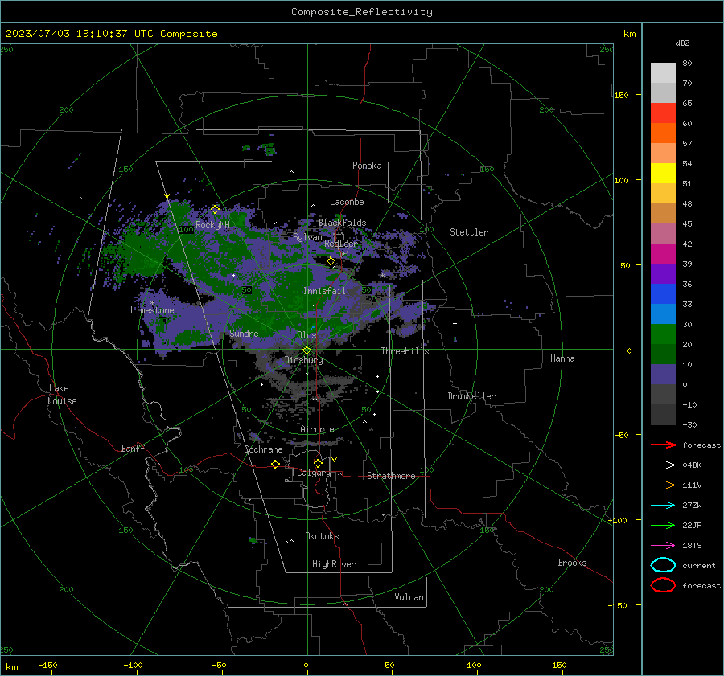Image resolution: width=724 pixels, height=676 pixels.
Task: Click the yellow diamond marker below Cochrane
Action: (x=276, y=464)
